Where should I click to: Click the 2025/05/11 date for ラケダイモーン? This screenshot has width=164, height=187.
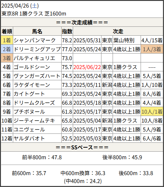click(87, 85)
